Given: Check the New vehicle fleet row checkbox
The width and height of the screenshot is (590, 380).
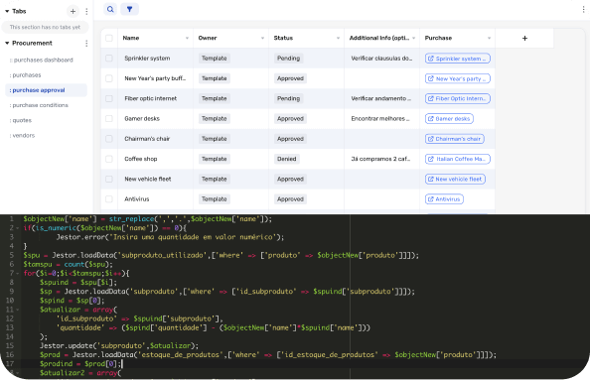Looking at the screenshot, I should click(x=109, y=179).
